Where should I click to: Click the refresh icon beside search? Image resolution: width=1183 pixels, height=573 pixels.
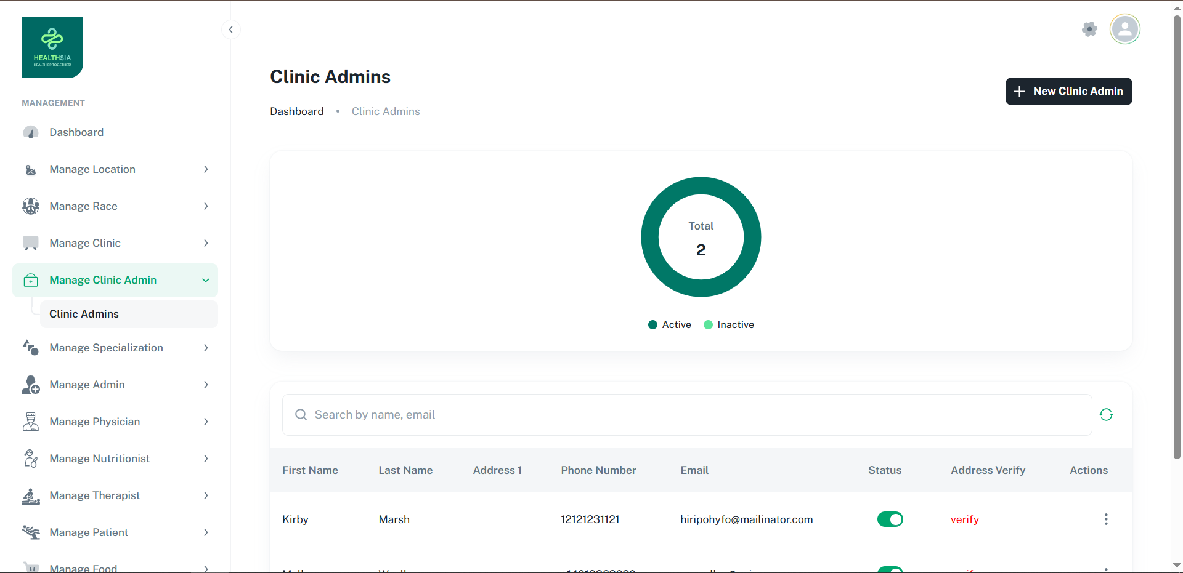(x=1106, y=415)
